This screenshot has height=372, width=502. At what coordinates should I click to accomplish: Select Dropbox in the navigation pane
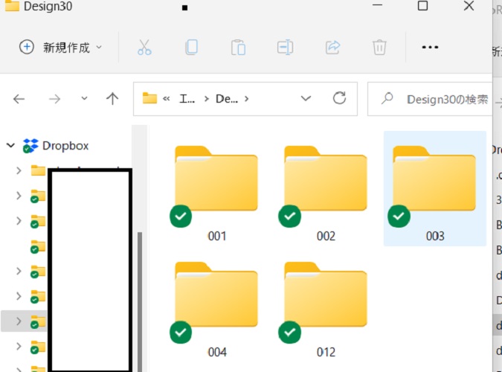(65, 146)
